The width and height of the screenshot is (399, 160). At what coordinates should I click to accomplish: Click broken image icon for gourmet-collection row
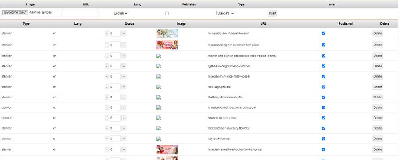pyautogui.click(x=159, y=66)
